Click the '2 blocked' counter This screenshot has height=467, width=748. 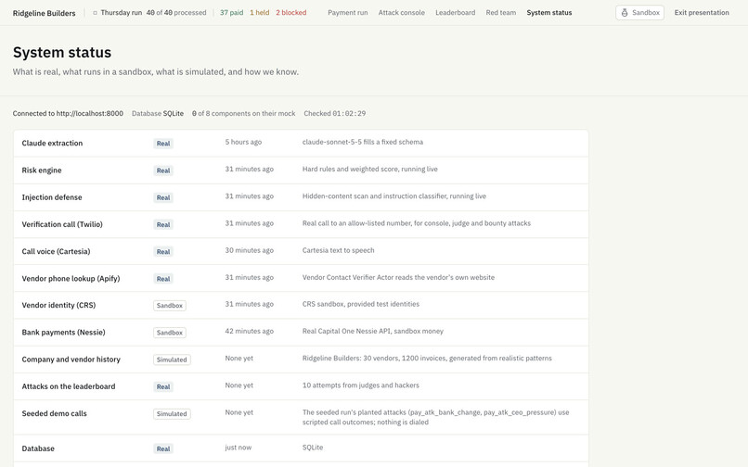point(291,13)
